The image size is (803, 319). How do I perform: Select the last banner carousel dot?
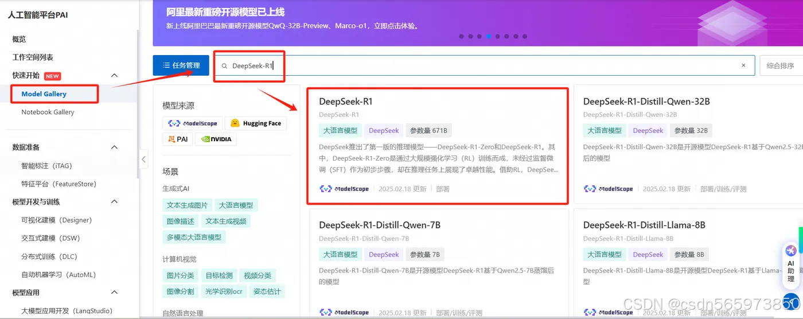click(525, 36)
